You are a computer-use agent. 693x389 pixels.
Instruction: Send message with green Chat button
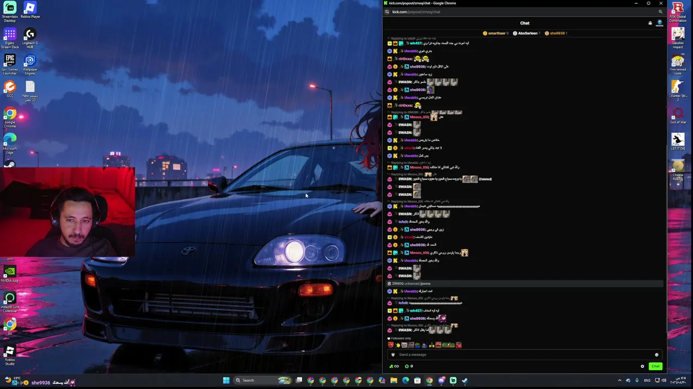click(656, 366)
